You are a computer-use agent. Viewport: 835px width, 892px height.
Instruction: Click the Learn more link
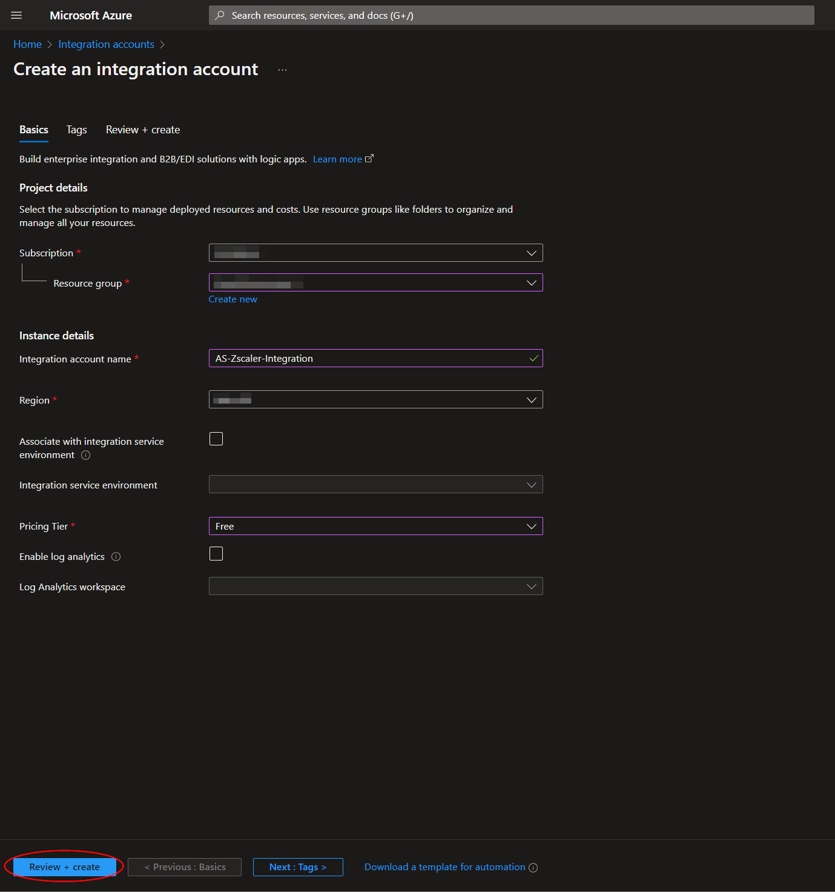tap(337, 159)
